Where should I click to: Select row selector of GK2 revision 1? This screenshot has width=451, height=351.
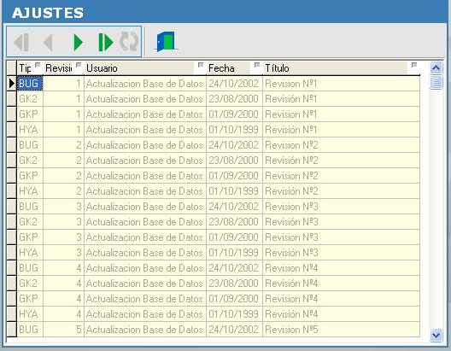pos(11,99)
